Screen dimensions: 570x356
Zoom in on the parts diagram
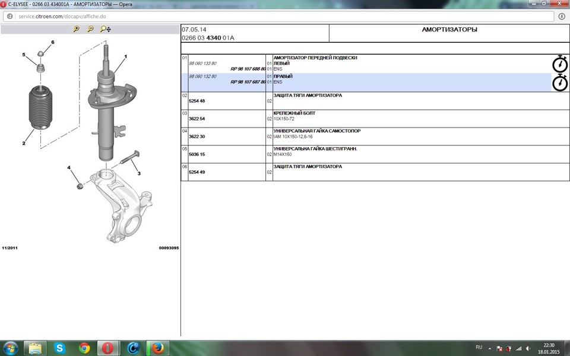click(76, 29)
